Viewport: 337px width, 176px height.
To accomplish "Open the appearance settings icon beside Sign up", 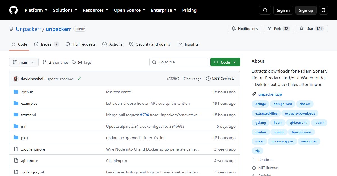I will (324, 10).
